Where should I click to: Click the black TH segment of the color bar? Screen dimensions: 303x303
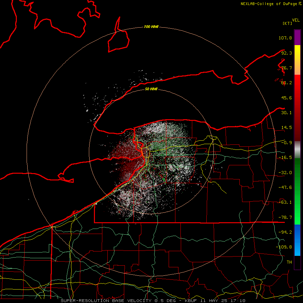point(297,262)
